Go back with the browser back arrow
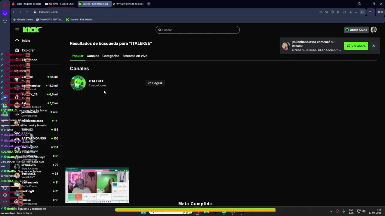 coord(14,12)
